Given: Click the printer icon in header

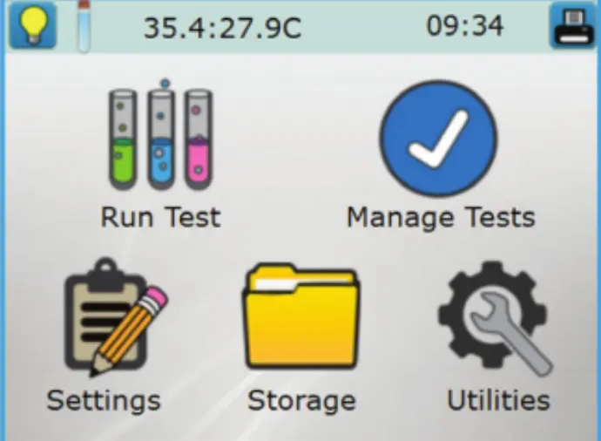Looking at the screenshot, I should 574,25.
